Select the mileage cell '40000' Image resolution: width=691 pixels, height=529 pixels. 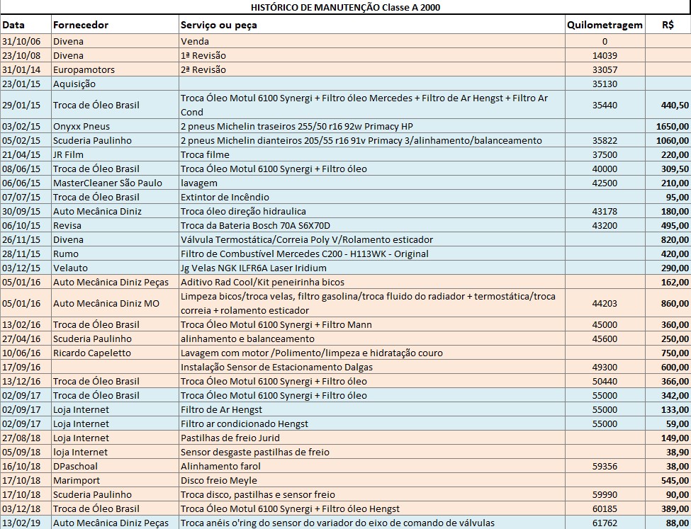(605, 169)
